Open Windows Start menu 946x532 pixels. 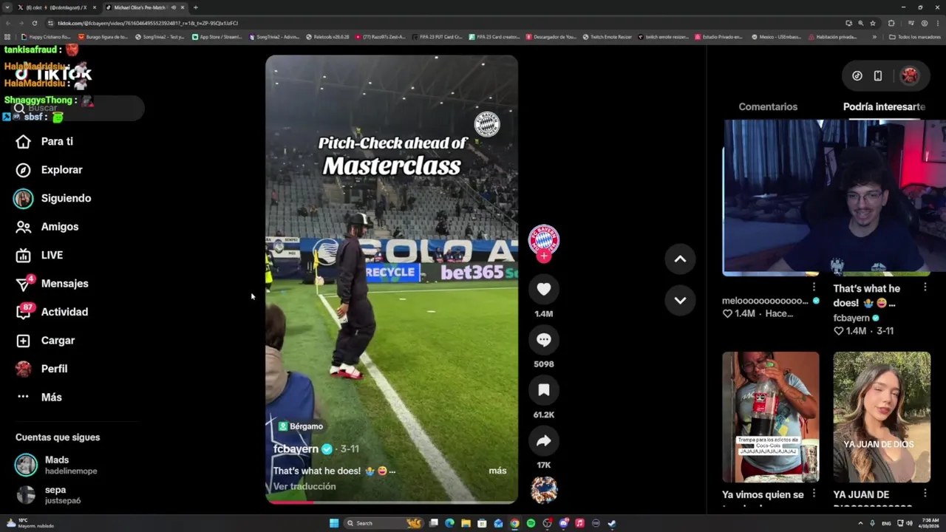tap(334, 523)
